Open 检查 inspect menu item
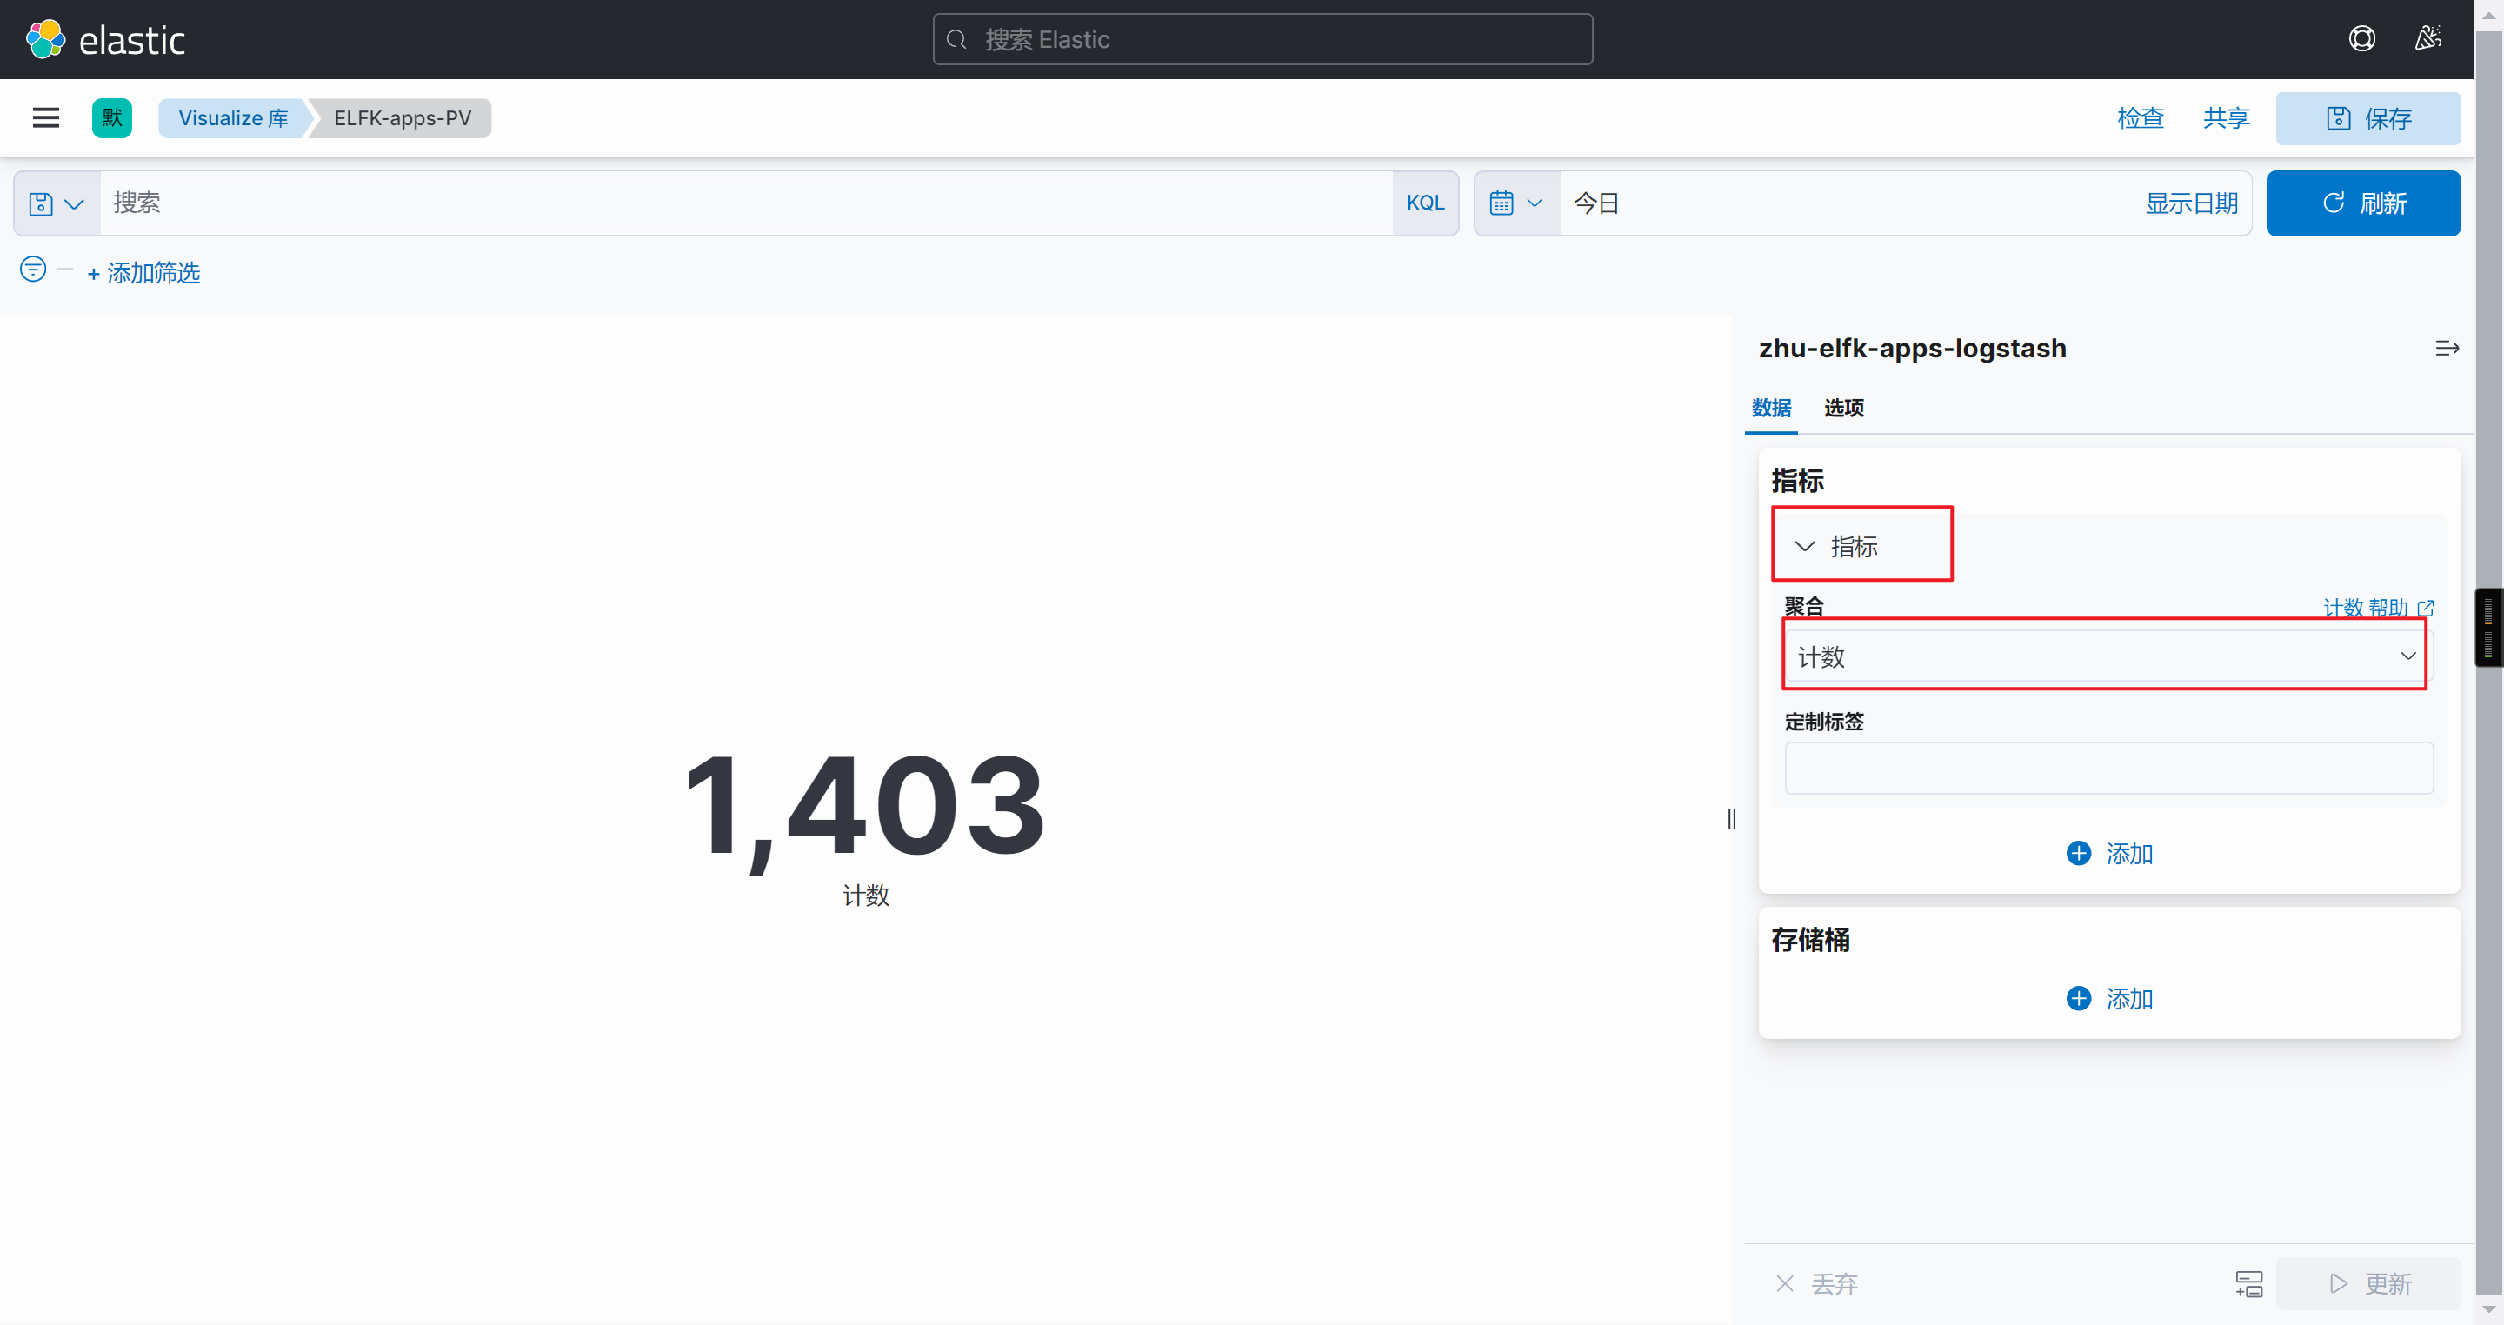2504x1325 pixels. tap(2141, 117)
